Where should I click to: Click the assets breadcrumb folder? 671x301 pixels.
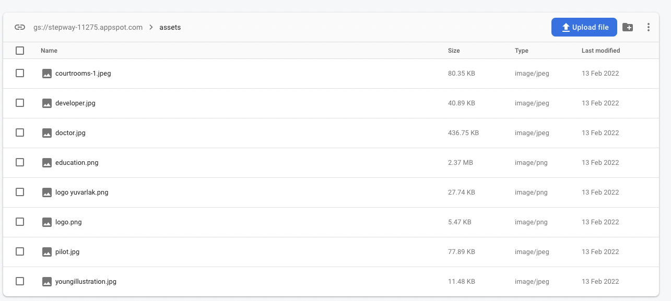170,27
